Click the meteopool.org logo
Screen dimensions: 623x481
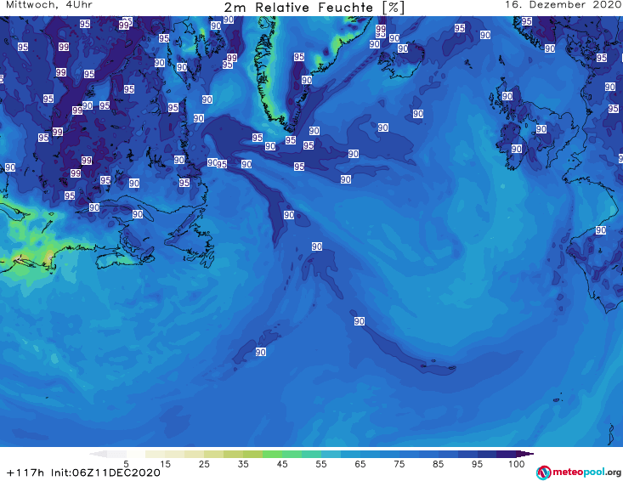point(579,473)
